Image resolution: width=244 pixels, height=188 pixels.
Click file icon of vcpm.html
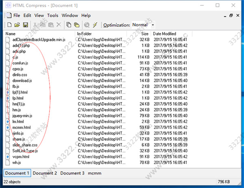point(8,157)
